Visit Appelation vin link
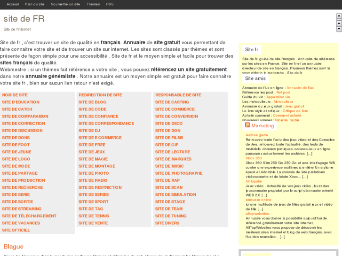Image resolution: width=342 pixels, height=256 pixels. tap(278, 97)
